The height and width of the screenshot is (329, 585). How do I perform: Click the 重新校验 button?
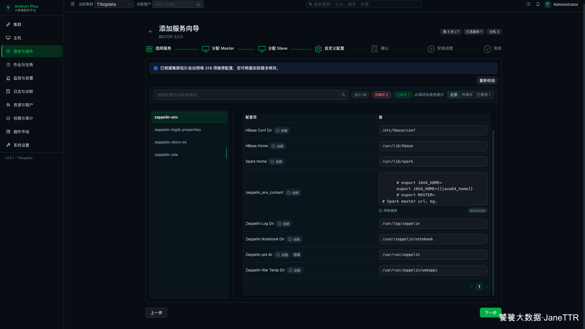(x=487, y=81)
